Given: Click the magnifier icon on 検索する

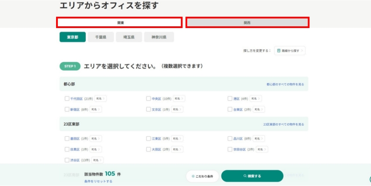Looking at the screenshot, I should tap(245, 176).
